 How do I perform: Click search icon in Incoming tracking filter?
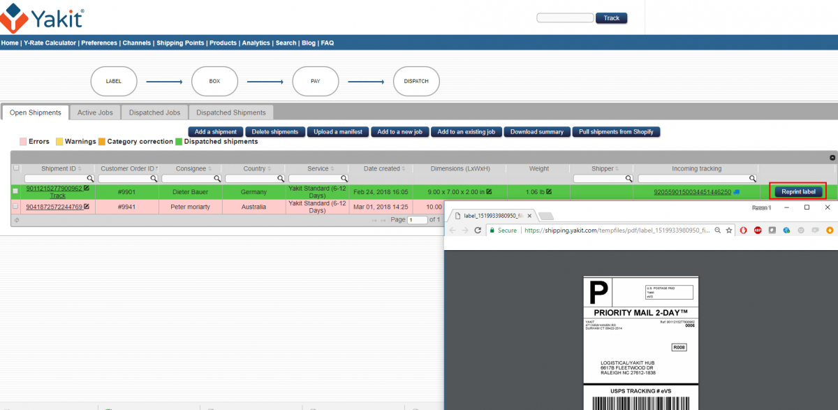[751, 179]
